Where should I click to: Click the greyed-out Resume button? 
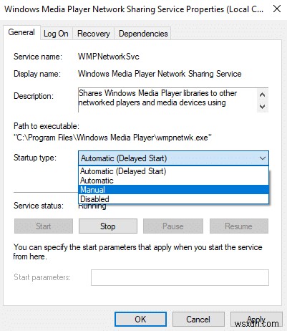click(x=239, y=226)
